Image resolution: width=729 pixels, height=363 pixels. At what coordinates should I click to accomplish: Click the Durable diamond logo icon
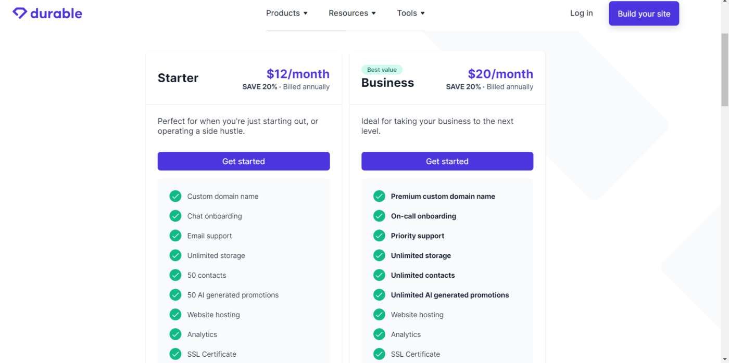click(20, 13)
